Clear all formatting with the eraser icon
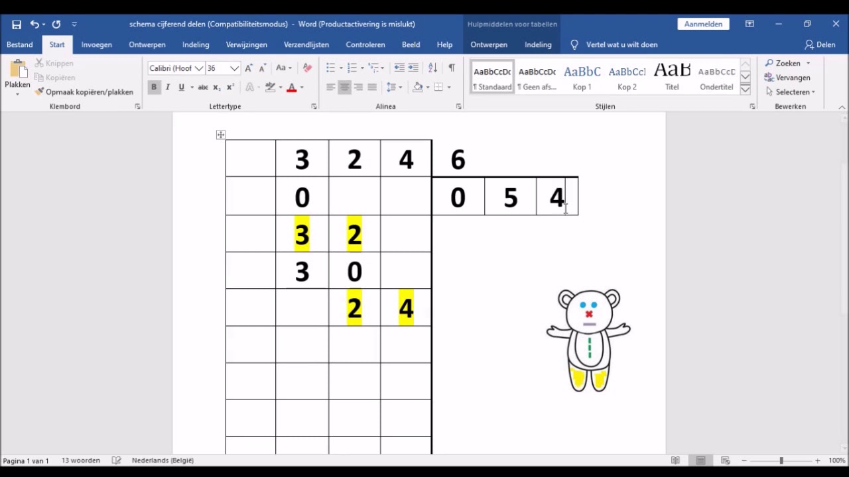849x477 pixels. [x=307, y=68]
